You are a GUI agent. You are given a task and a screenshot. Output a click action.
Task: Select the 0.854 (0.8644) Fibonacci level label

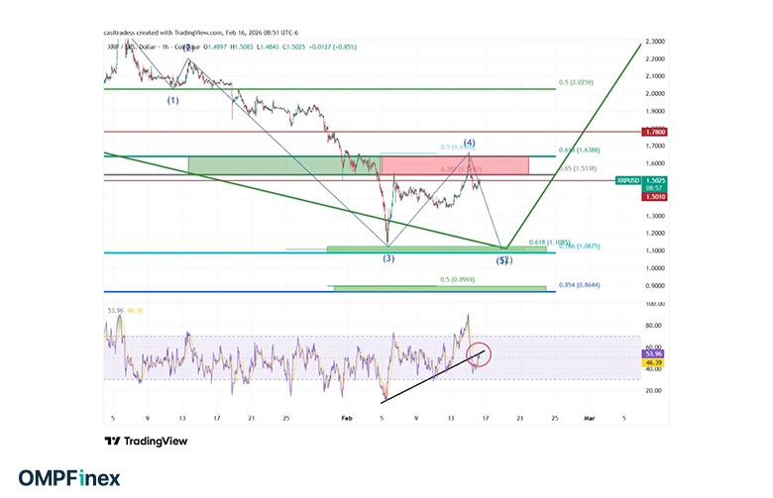pos(582,285)
